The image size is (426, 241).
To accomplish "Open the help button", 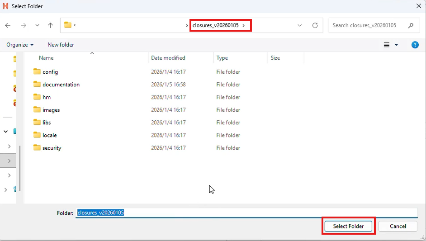I will pyautogui.click(x=415, y=45).
